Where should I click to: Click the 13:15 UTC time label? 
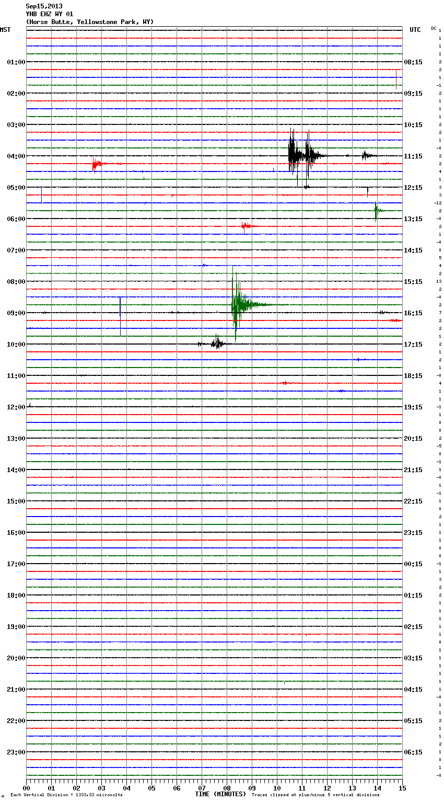pos(413,219)
